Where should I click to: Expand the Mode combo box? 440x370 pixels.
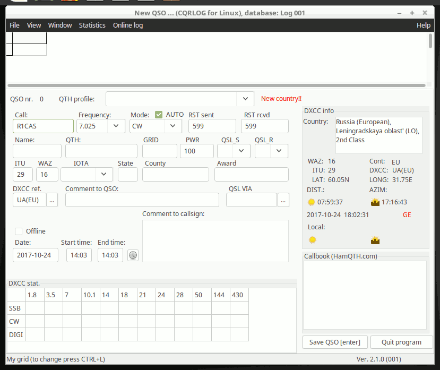(172, 126)
